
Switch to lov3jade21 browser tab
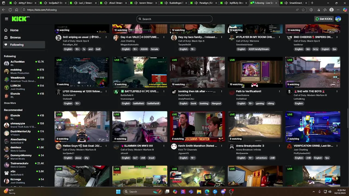[x=53, y=3]
